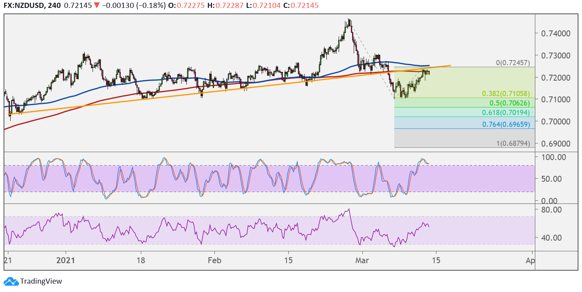582x292 pixels.
Task: Click the red down-arrow price change indicator
Action: point(97,6)
